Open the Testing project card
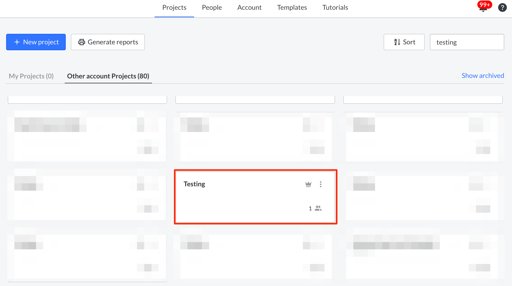The image size is (512, 286). [246, 200]
